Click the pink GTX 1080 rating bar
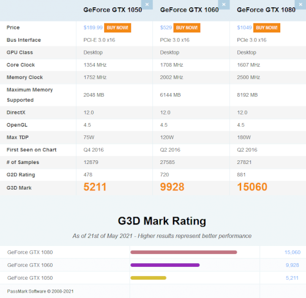 (184, 252)
